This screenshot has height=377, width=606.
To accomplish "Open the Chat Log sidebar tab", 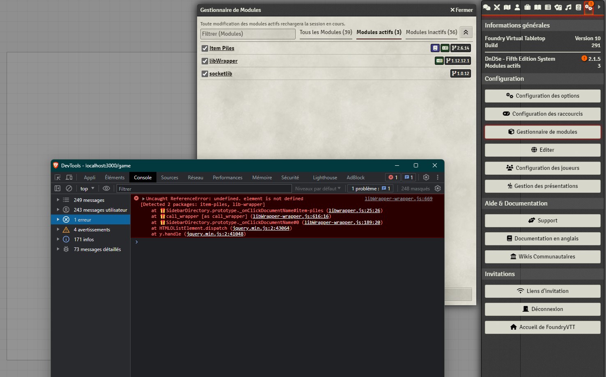I will click(x=487, y=7).
